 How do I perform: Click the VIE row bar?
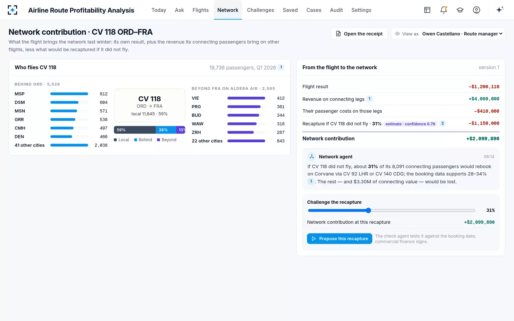tap(246, 98)
